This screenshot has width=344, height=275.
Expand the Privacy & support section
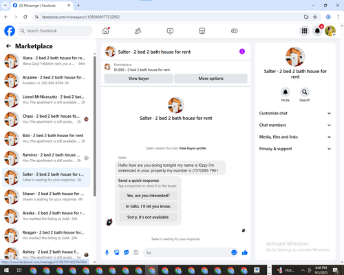[295, 149]
